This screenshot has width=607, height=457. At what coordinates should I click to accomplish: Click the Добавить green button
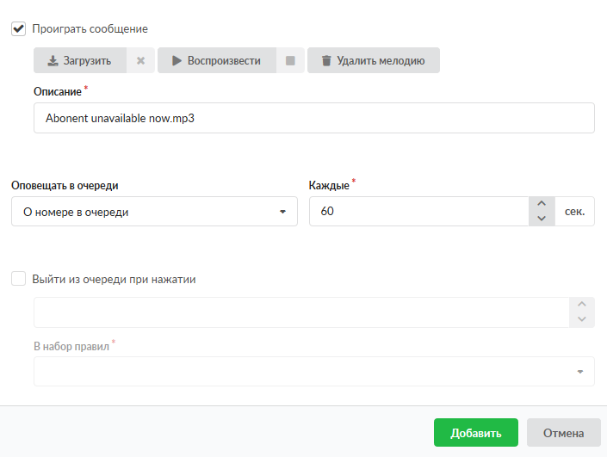click(x=475, y=433)
